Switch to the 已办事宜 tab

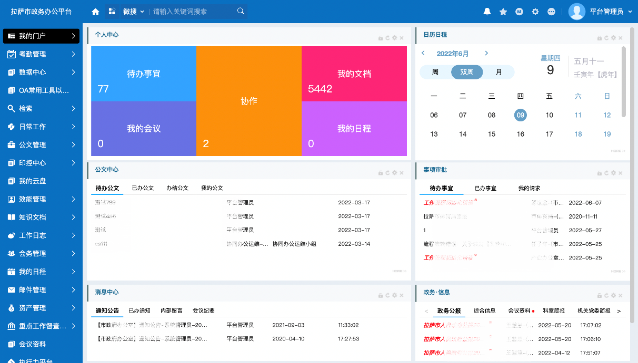click(x=485, y=188)
